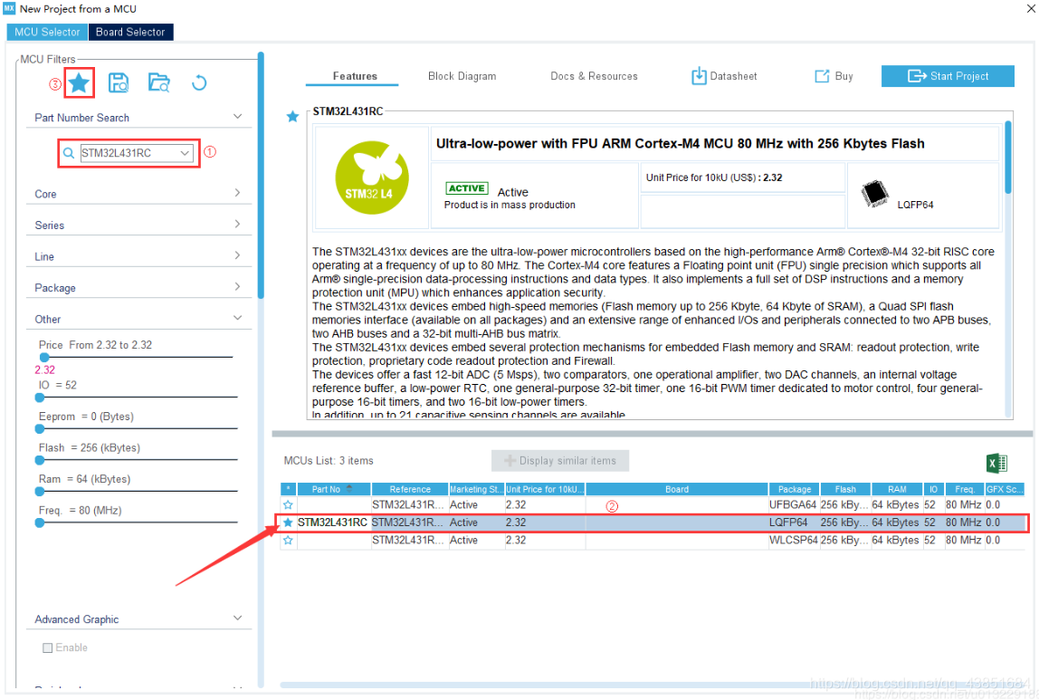Open the Docs & Resources tab
This screenshot has height=700, width=1039.
tap(594, 76)
